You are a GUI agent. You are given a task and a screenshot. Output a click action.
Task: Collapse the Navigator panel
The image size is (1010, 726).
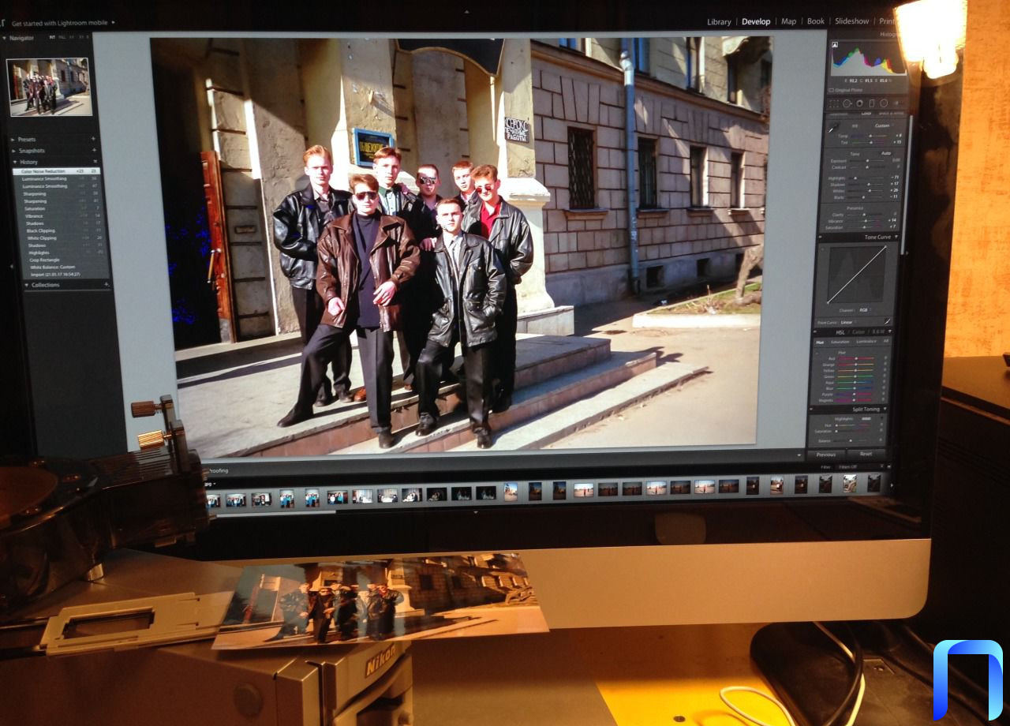coord(3,38)
